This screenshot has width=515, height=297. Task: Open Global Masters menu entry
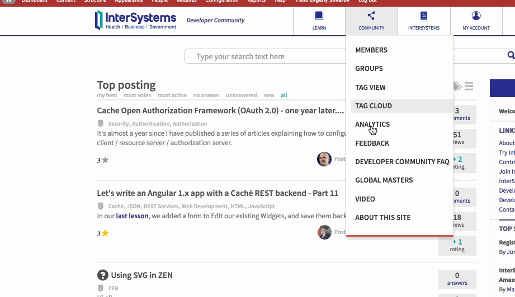tap(384, 180)
